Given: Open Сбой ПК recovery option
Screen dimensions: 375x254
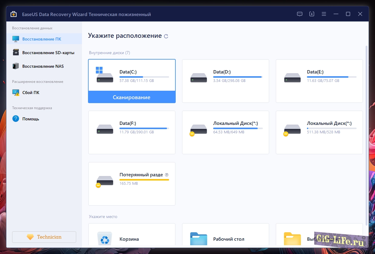Looking at the screenshot, I should [31, 93].
